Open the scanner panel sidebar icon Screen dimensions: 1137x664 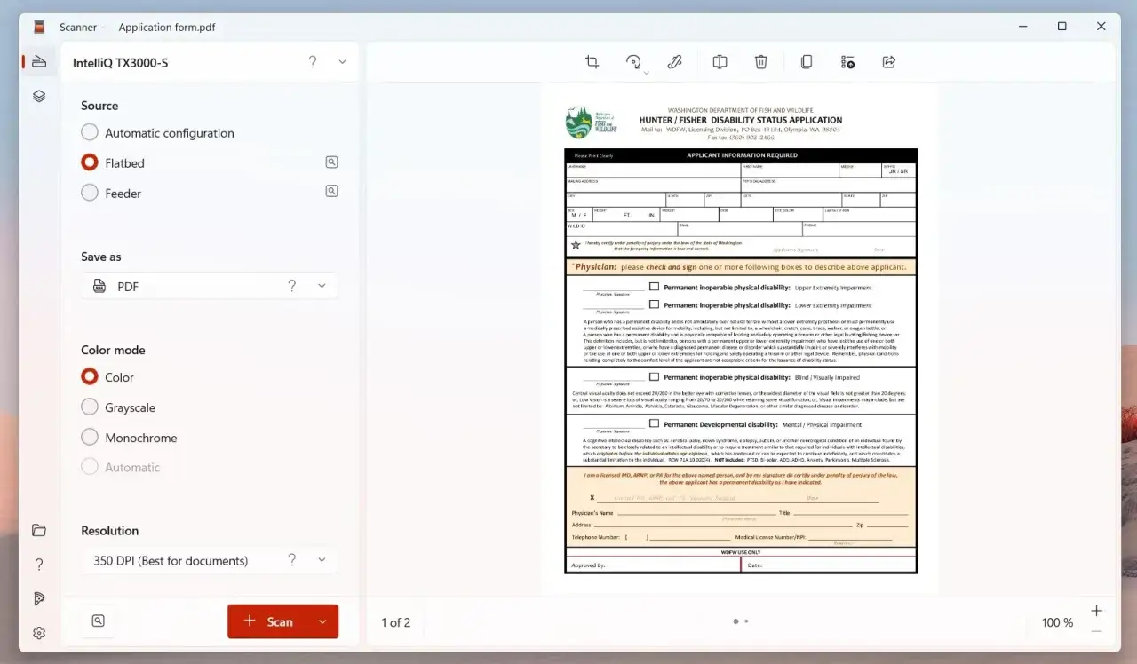[39, 62]
